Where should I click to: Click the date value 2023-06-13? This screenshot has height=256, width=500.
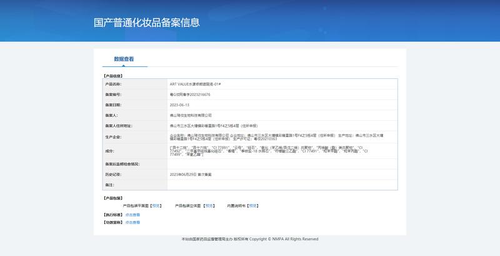[x=179, y=105]
